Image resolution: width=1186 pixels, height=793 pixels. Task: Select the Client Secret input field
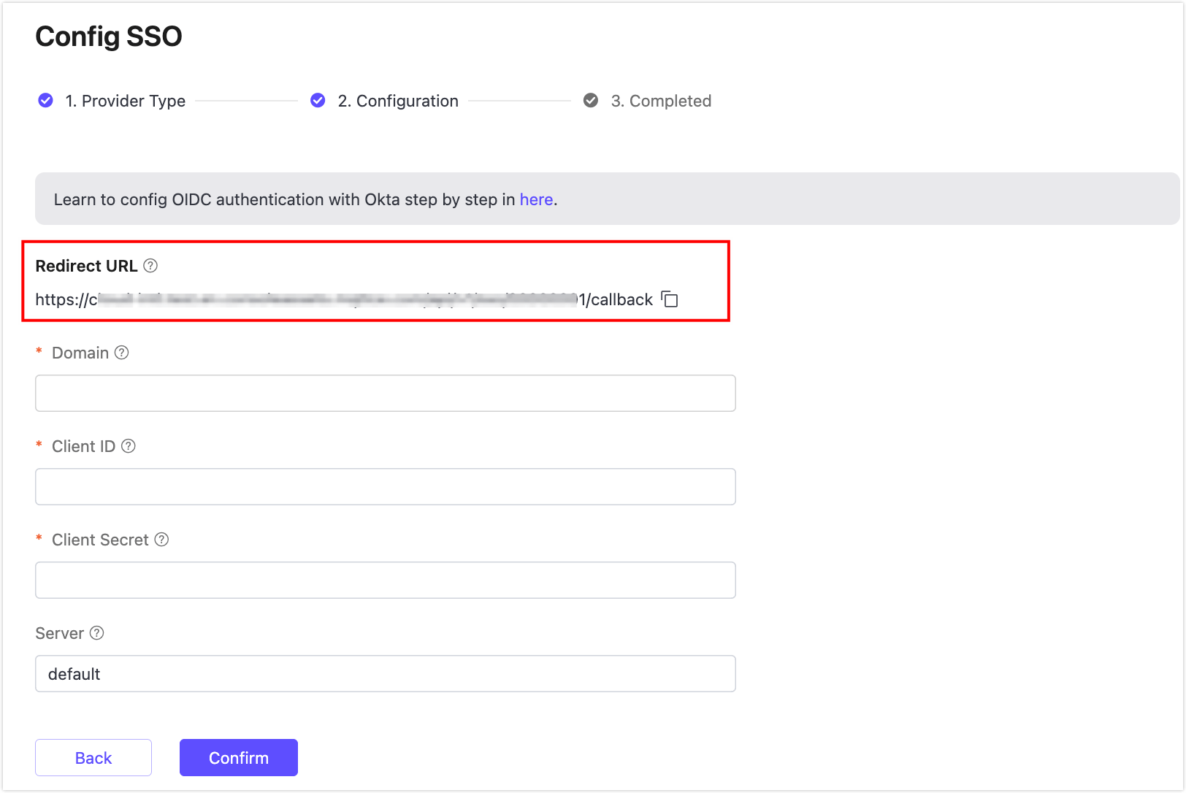pos(385,581)
